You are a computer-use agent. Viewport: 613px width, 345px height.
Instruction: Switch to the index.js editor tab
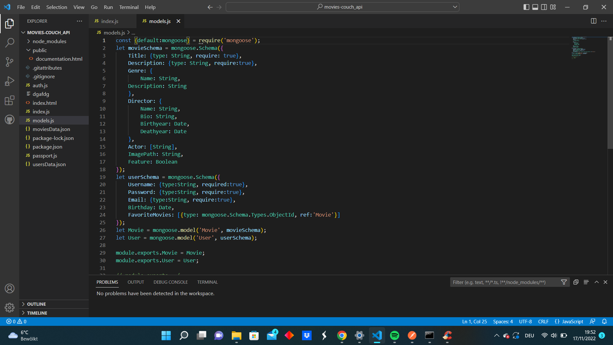110,21
